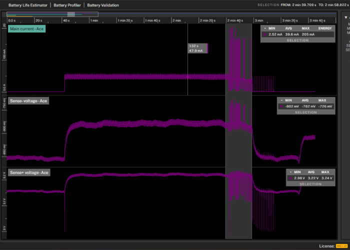This screenshot has height=250, width=350.
Task: Click the 3 min mark on the timeline ruler
Action: click(x=258, y=20)
